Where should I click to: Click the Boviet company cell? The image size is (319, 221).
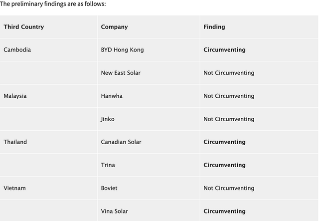109,188
